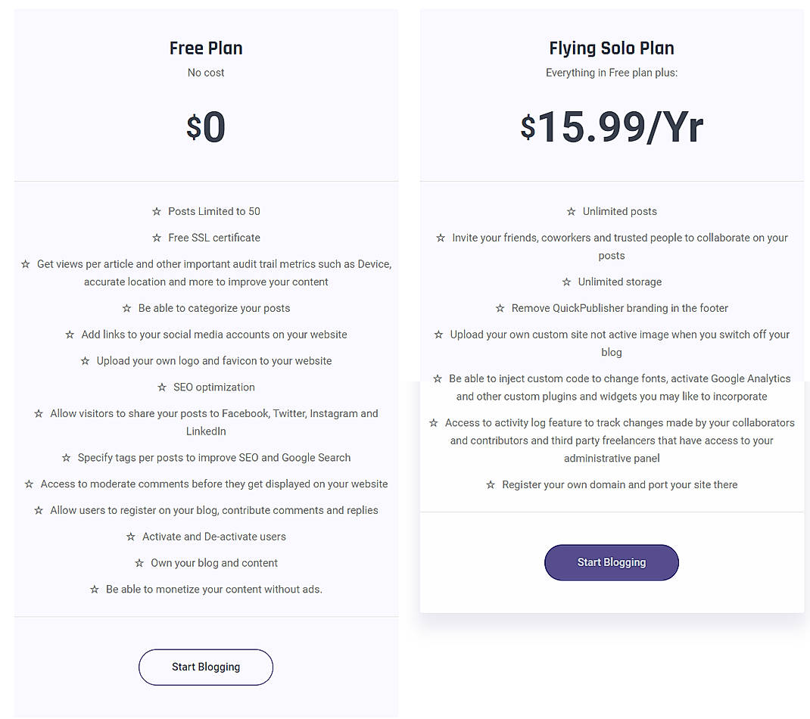Select the Free Plan heading
The width and height of the screenshot is (810, 719).
(x=206, y=48)
